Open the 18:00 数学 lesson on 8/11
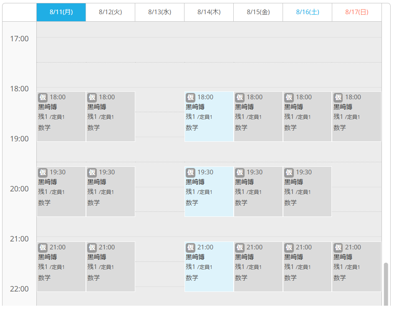 tap(61, 116)
